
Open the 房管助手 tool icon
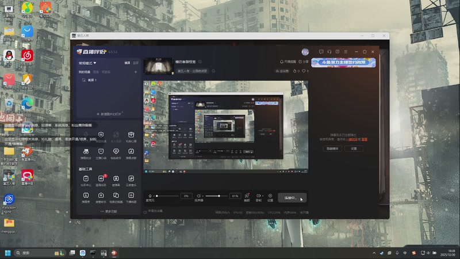pyautogui.click(x=101, y=196)
